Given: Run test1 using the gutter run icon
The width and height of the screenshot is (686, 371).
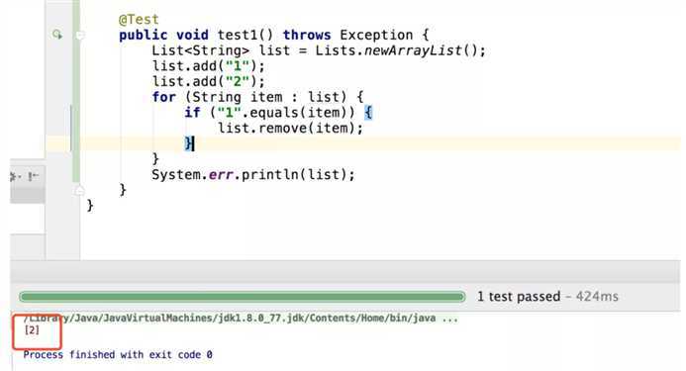Looking at the screenshot, I should [57, 34].
